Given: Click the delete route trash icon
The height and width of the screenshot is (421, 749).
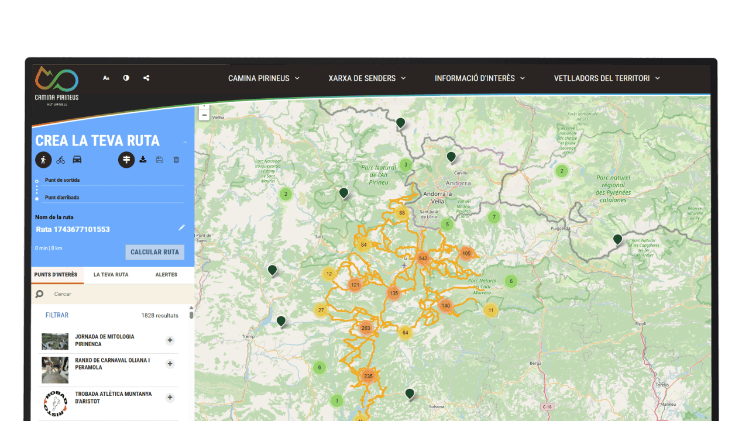Looking at the screenshot, I should (176, 160).
